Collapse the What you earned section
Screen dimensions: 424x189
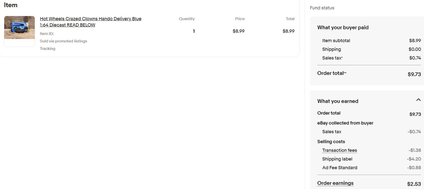[418, 100]
